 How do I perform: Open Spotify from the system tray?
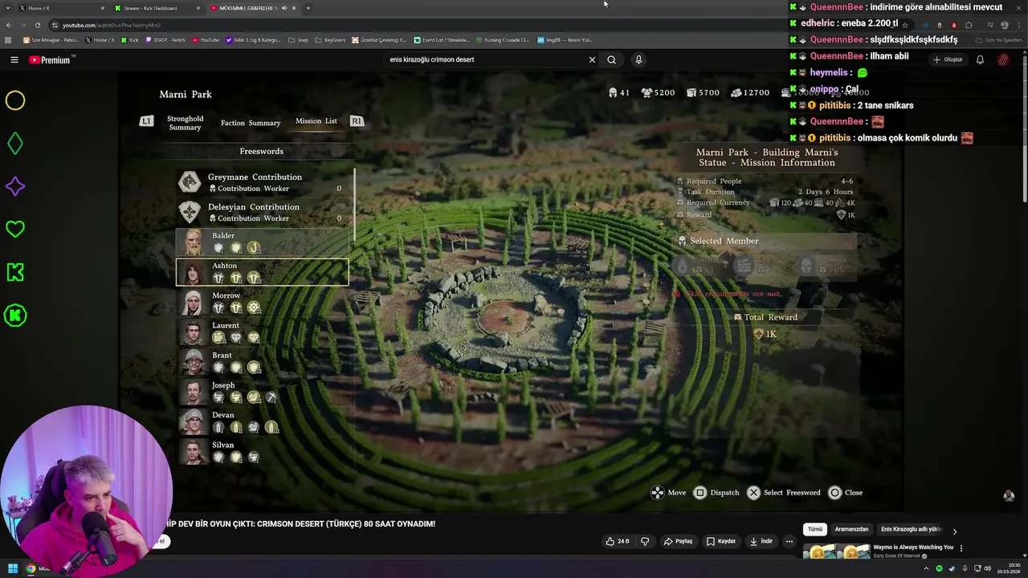click(x=939, y=568)
